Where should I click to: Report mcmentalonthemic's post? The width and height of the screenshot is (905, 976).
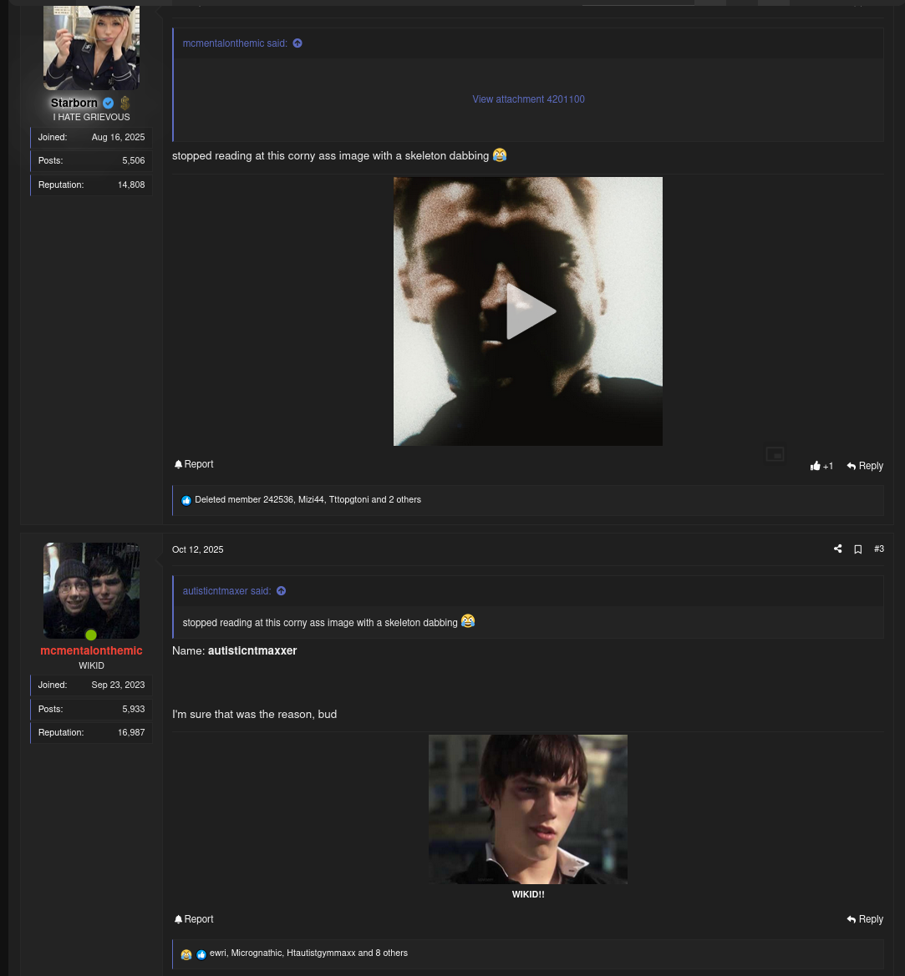point(194,919)
